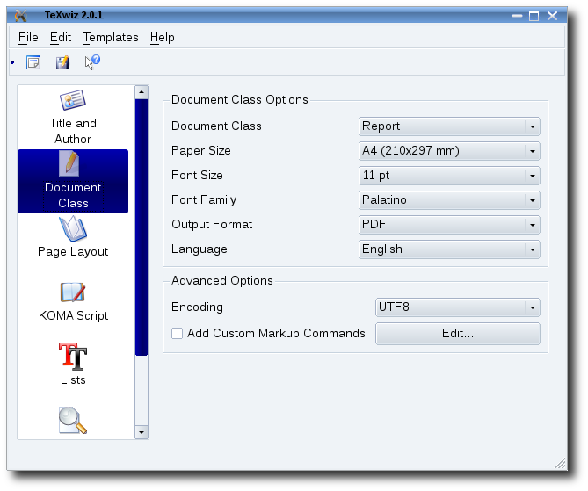
Task: Click the magnifying glass sidebar icon
Action: [73, 420]
